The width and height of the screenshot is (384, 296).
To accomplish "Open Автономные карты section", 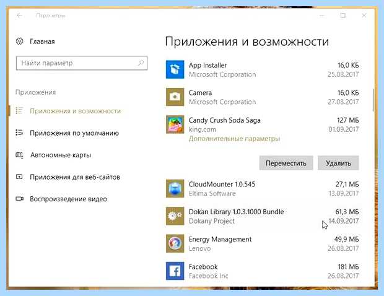I will 61,155.
